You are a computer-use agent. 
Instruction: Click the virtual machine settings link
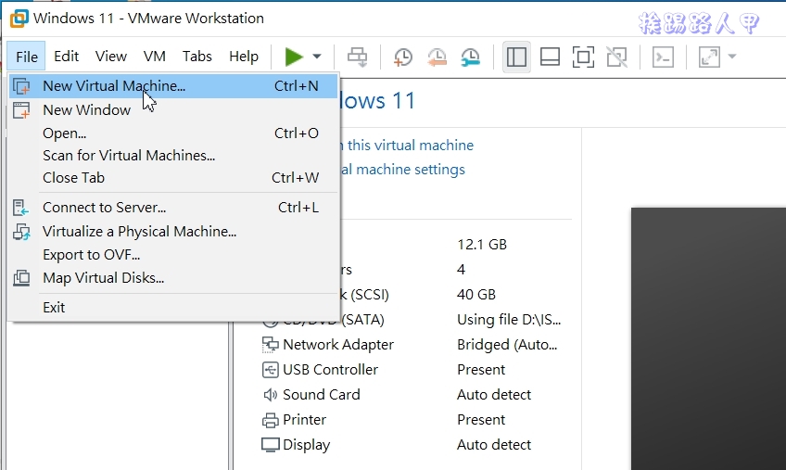coord(404,170)
